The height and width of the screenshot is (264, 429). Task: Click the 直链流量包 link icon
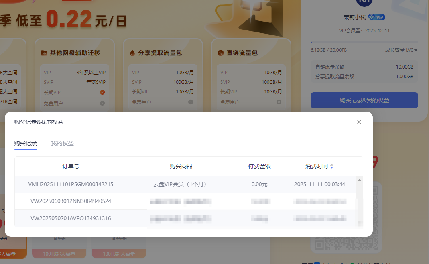(x=220, y=53)
